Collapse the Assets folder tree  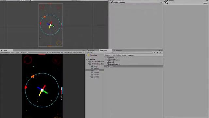click(x=86, y=59)
